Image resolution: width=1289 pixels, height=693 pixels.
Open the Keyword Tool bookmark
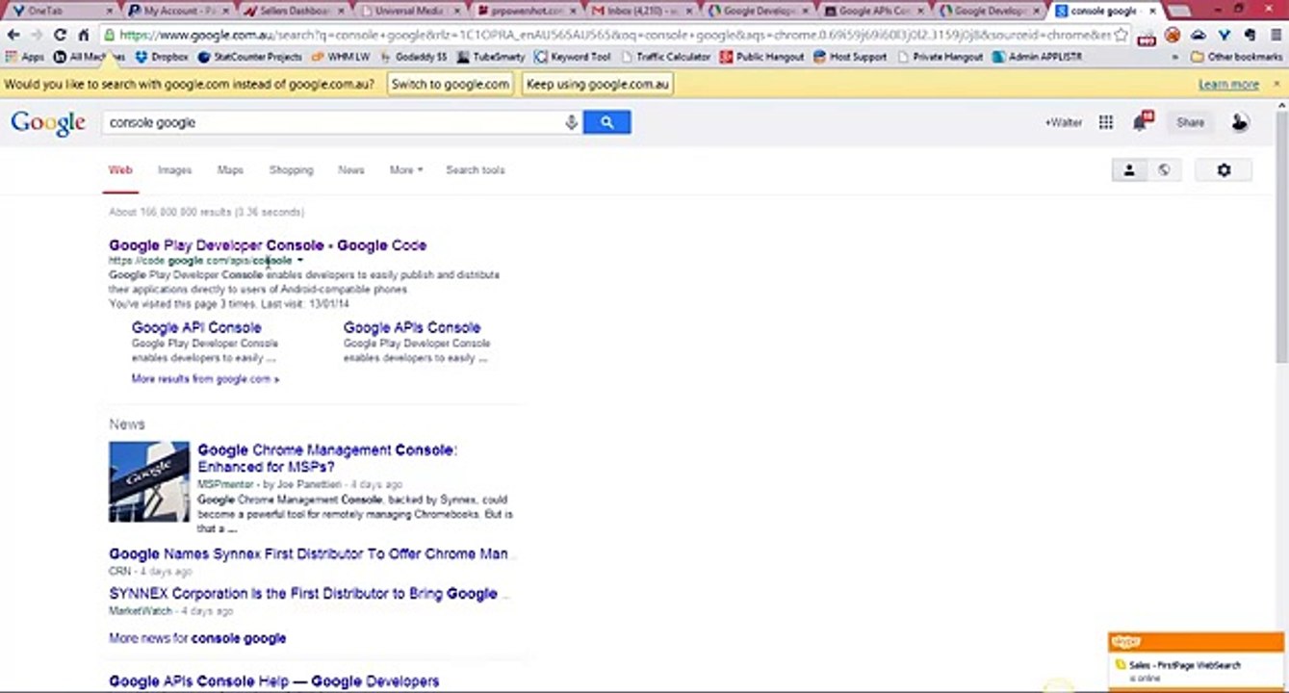coord(573,57)
